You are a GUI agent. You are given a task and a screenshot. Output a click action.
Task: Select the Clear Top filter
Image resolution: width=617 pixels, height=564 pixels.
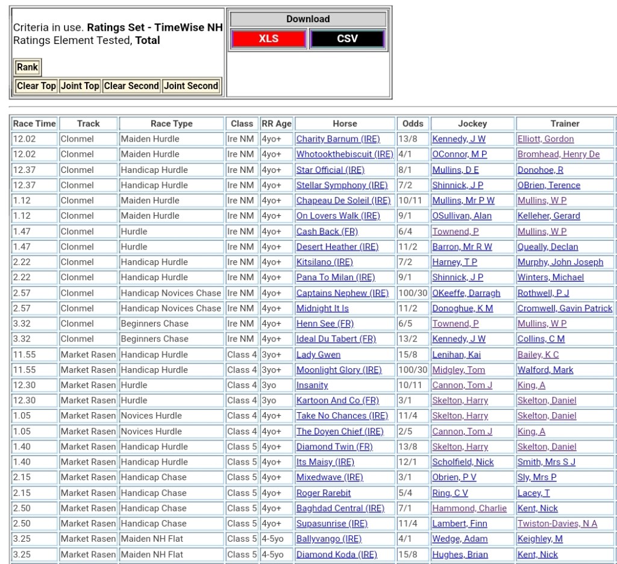[36, 86]
